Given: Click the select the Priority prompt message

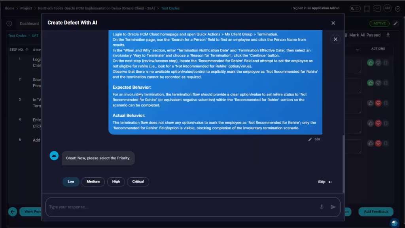Looking at the screenshot, I should [98, 158].
